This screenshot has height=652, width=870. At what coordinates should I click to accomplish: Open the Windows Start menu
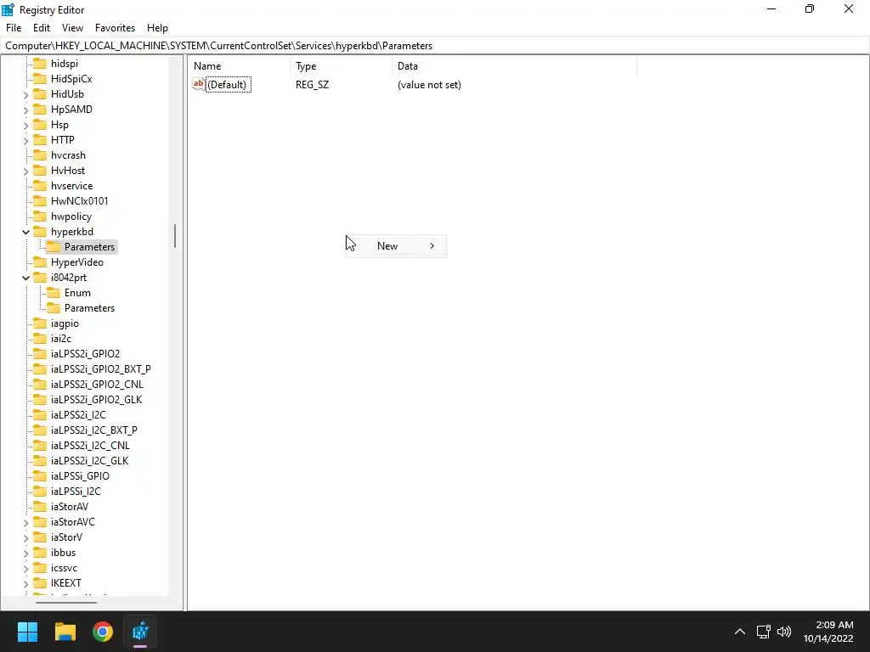(27, 632)
